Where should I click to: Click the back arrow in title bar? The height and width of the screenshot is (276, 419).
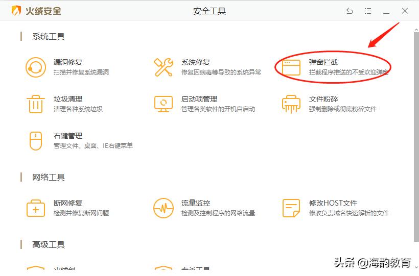click(x=350, y=11)
